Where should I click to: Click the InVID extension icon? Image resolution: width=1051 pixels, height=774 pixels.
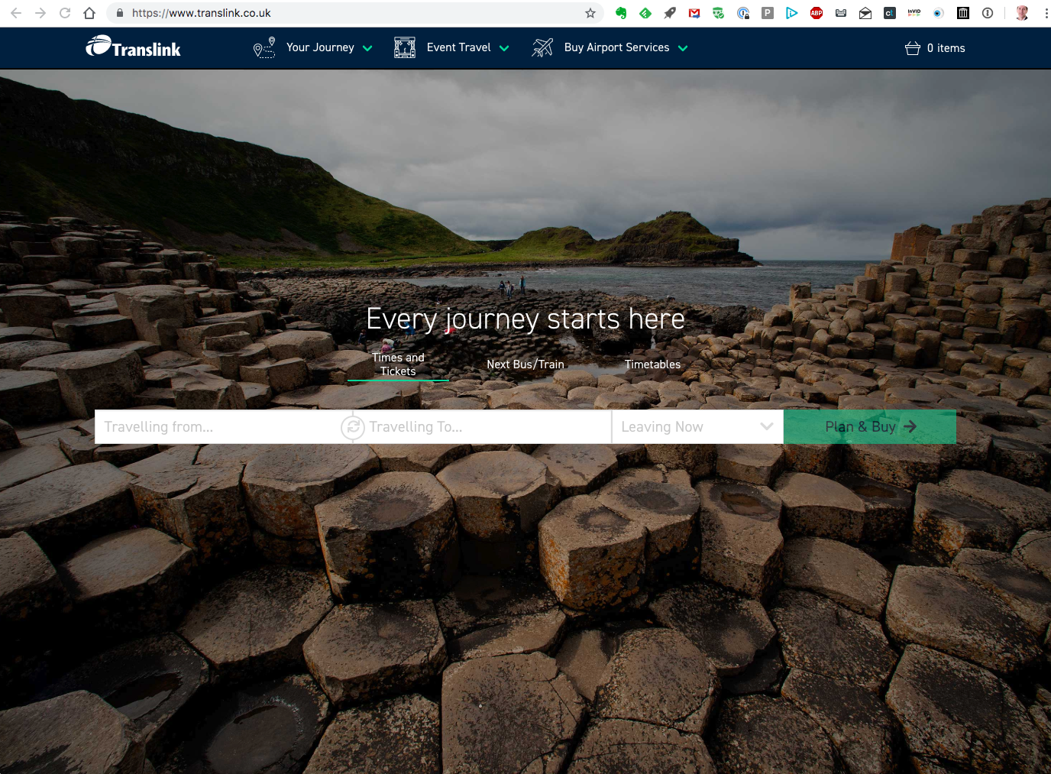coord(914,13)
